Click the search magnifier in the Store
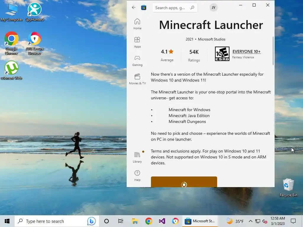 point(192,8)
